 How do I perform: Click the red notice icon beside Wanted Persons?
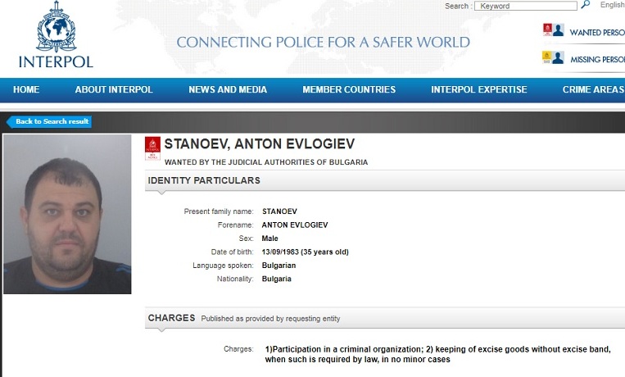[x=547, y=30]
